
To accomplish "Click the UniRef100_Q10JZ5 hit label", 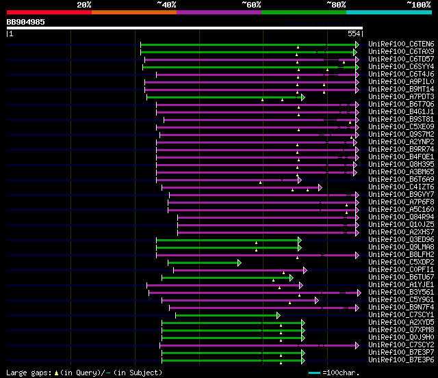I will (x=401, y=225).
